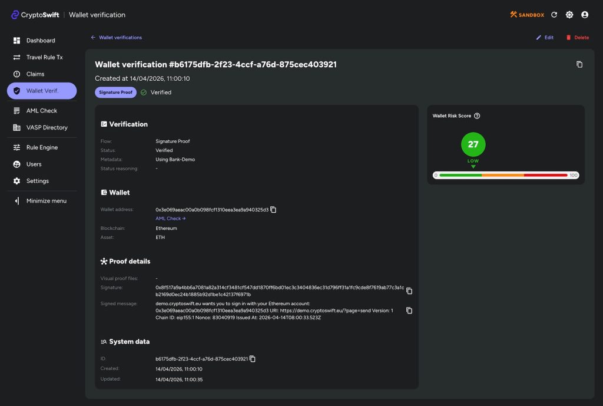Copy verification using top-right card icon

point(579,64)
